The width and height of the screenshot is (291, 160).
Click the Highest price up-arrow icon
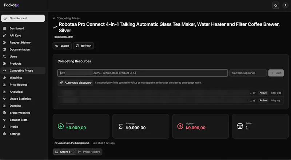pyautogui.click(x=180, y=126)
